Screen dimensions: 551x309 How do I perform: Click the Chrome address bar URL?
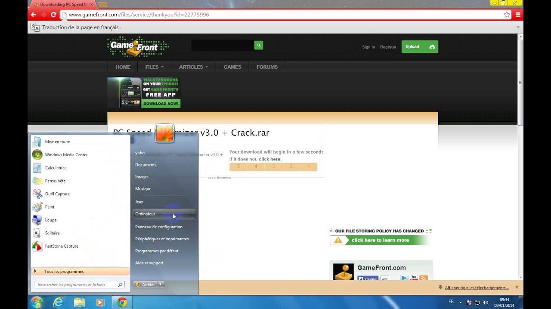pyautogui.click(x=139, y=15)
